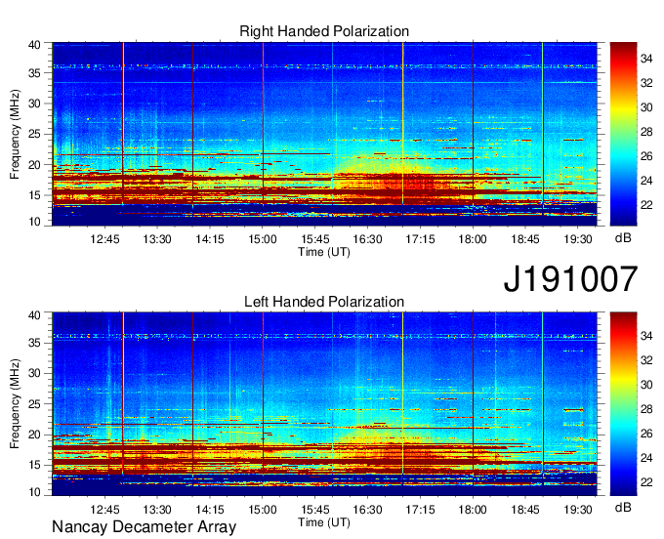The image size is (664, 539).
Task: Click the 34 dB value on the Right Handed color bar
Action: pyautogui.click(x=646, y=59)
